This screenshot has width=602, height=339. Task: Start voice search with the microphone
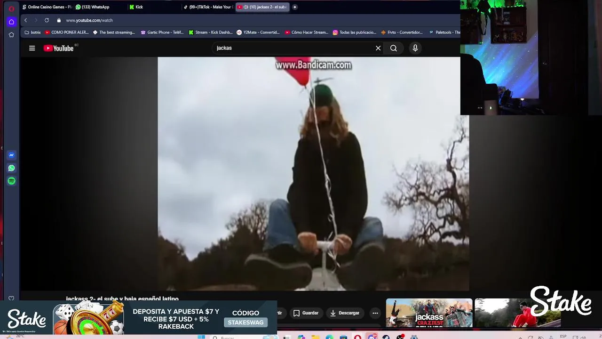(415, 48)
